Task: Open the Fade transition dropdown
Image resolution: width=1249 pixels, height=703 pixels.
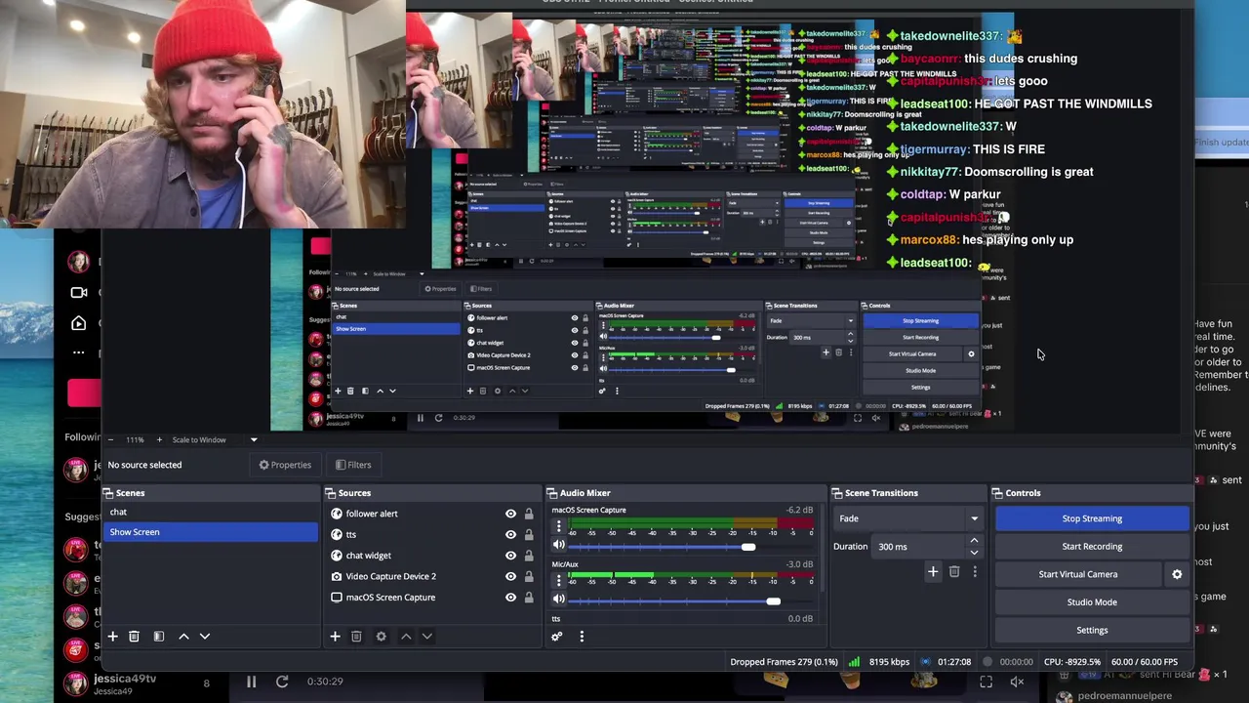Action: point(908,518)
